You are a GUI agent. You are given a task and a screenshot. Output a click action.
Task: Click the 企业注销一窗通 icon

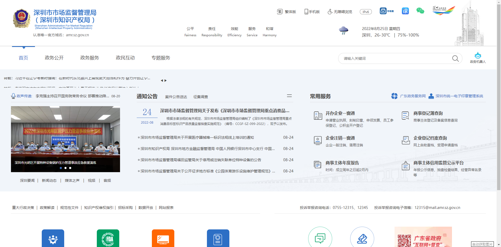point(318,140)
